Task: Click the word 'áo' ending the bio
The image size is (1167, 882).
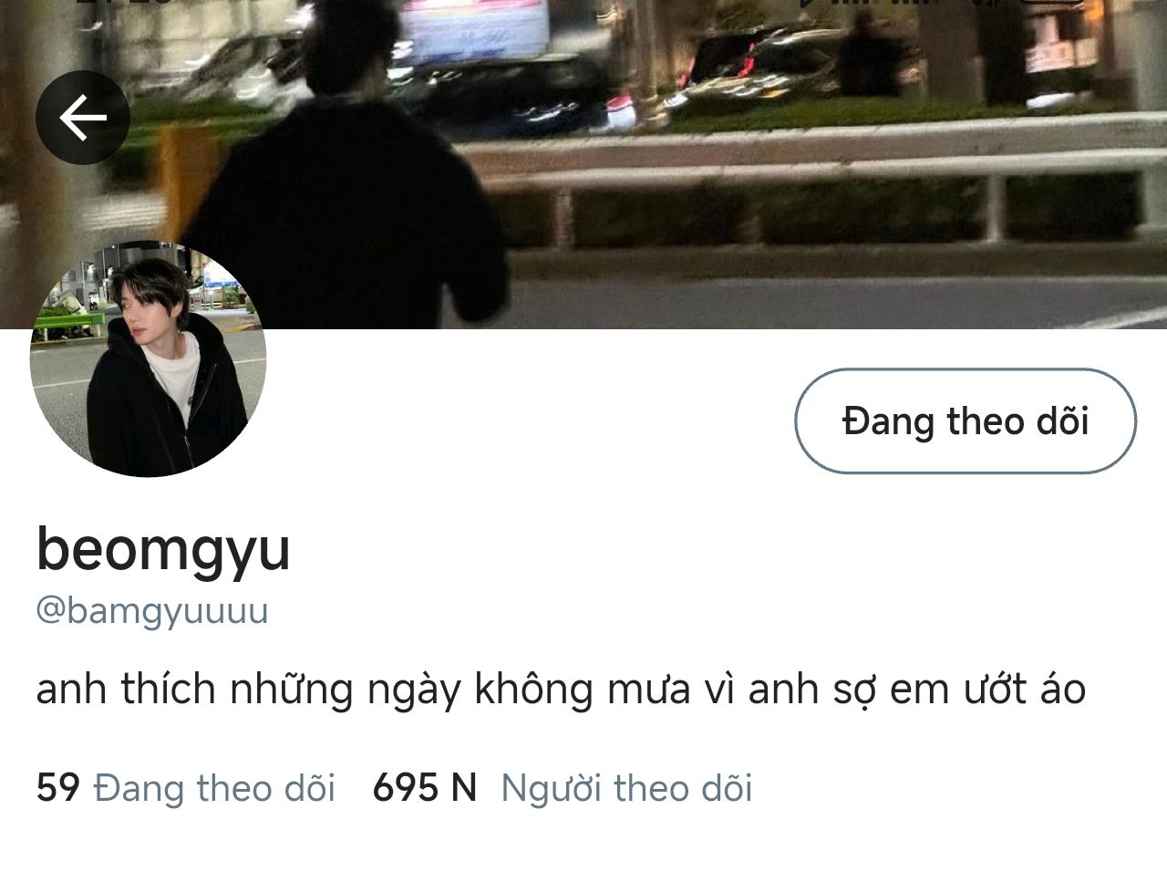Action: coord(1063,690)
